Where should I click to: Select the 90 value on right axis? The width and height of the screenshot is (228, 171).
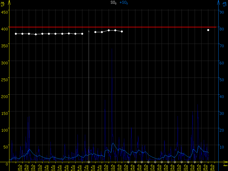pos(221,12)
